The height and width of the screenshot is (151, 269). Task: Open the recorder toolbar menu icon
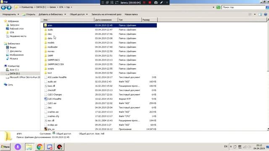(x=103, y=3)
